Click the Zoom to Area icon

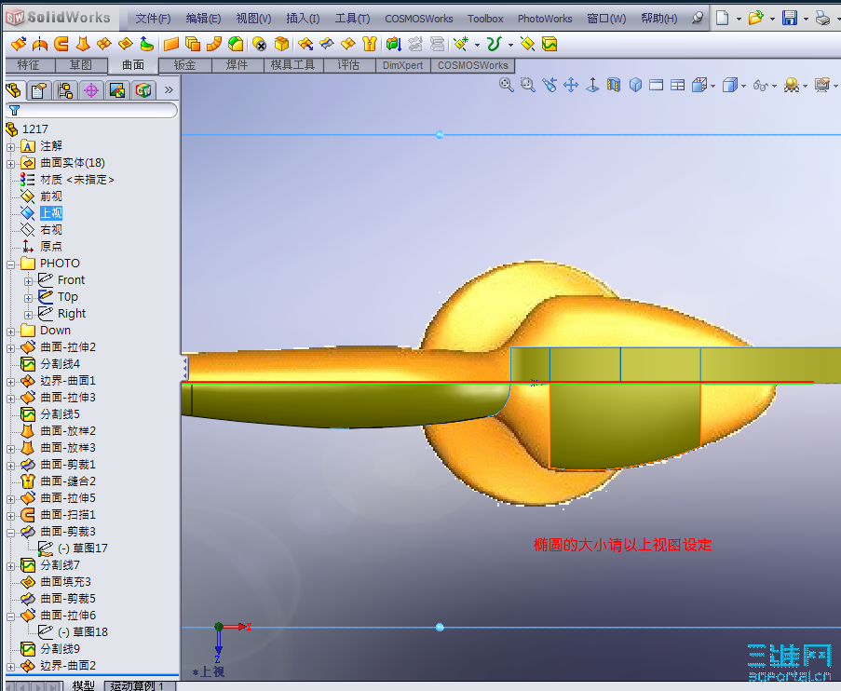pos(528,85)
